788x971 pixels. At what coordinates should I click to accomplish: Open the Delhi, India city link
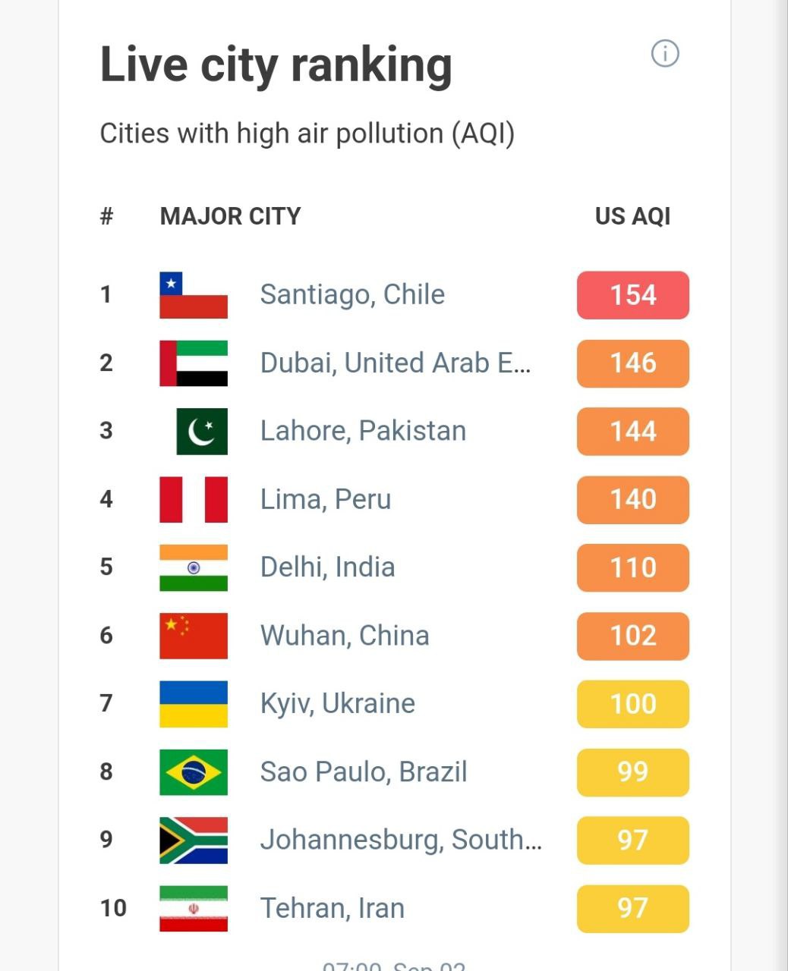[x=327, y=567]
